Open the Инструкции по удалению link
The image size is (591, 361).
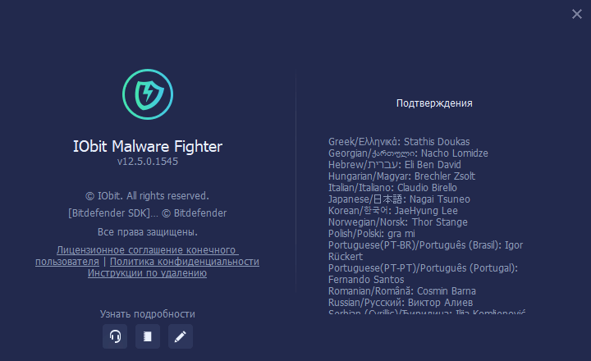147,273
